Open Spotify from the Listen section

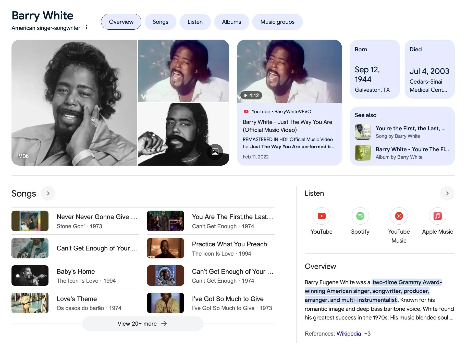click(360, 216)
